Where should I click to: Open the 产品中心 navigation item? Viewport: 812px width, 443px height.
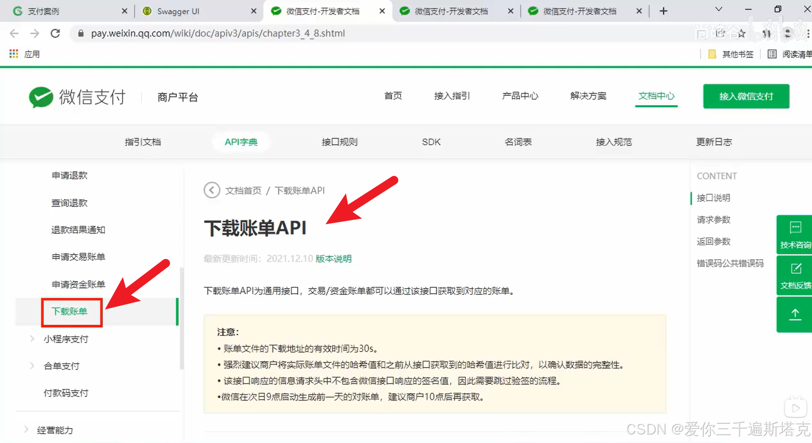tap(520, 96)
